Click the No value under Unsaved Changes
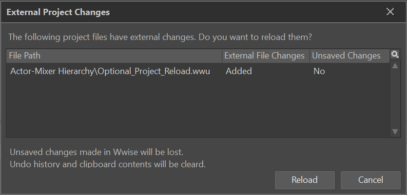The image size is (407, 195). pyautogui.click(x=319, y=71)
